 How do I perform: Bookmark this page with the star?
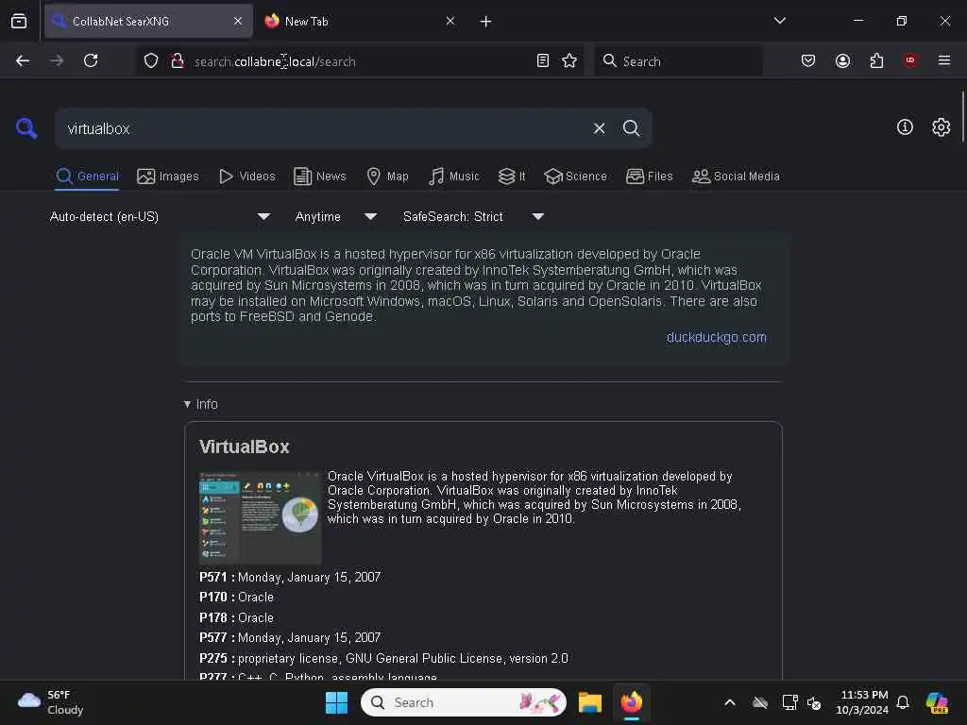(x=569, y=60)
